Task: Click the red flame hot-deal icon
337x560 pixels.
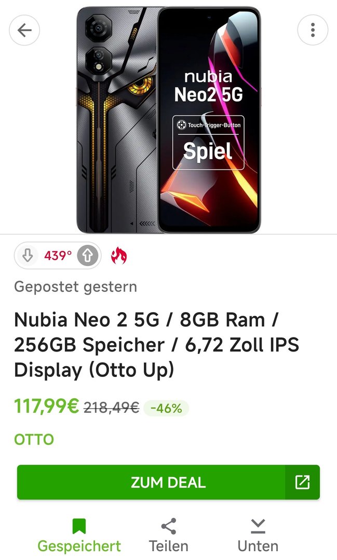Action: [119, 256]
